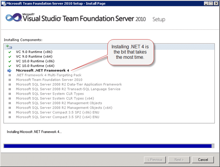Click pending icon beside Compact 3.5 SP2 (x64) ENU
Screen dimensions: 220x167
pyautogui.click(x=10, y=117)
